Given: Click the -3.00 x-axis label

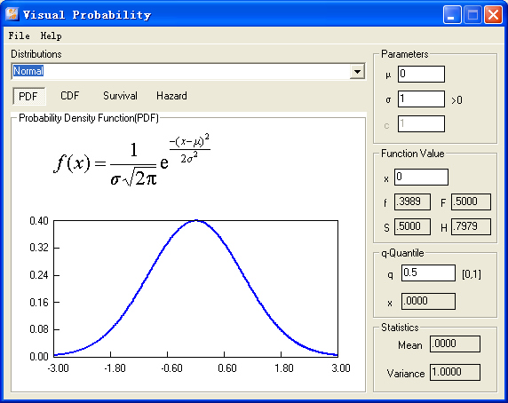Looking at the screenshot, I should click(58, 368).
